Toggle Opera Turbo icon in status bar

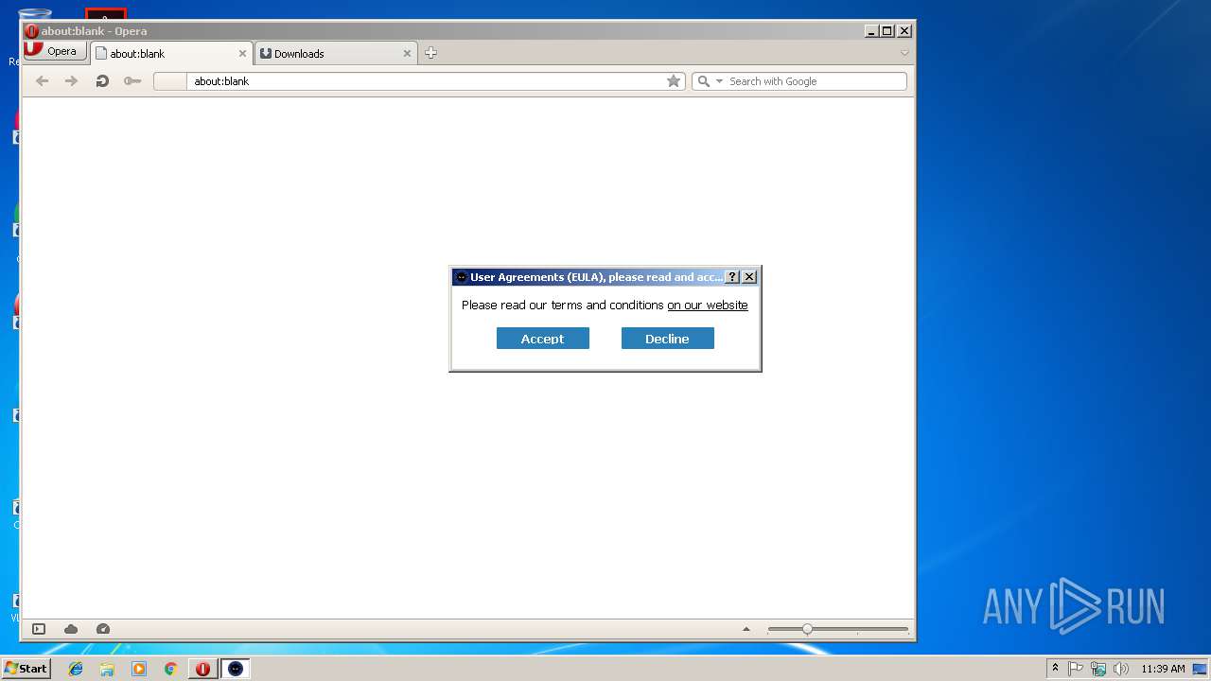[103, 629]
